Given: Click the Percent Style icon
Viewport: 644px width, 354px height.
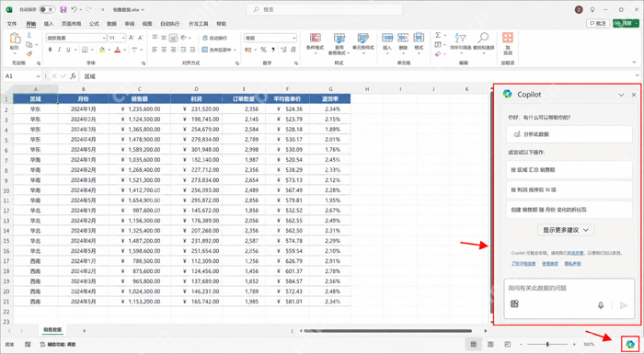Looking at the screenshot, I should (x=263, y=50).
